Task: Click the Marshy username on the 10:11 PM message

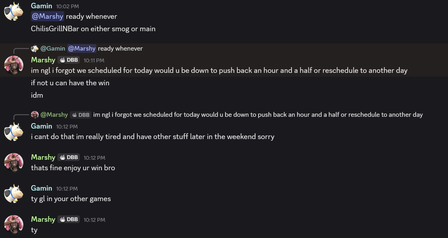Action: (x=43, y=60)
